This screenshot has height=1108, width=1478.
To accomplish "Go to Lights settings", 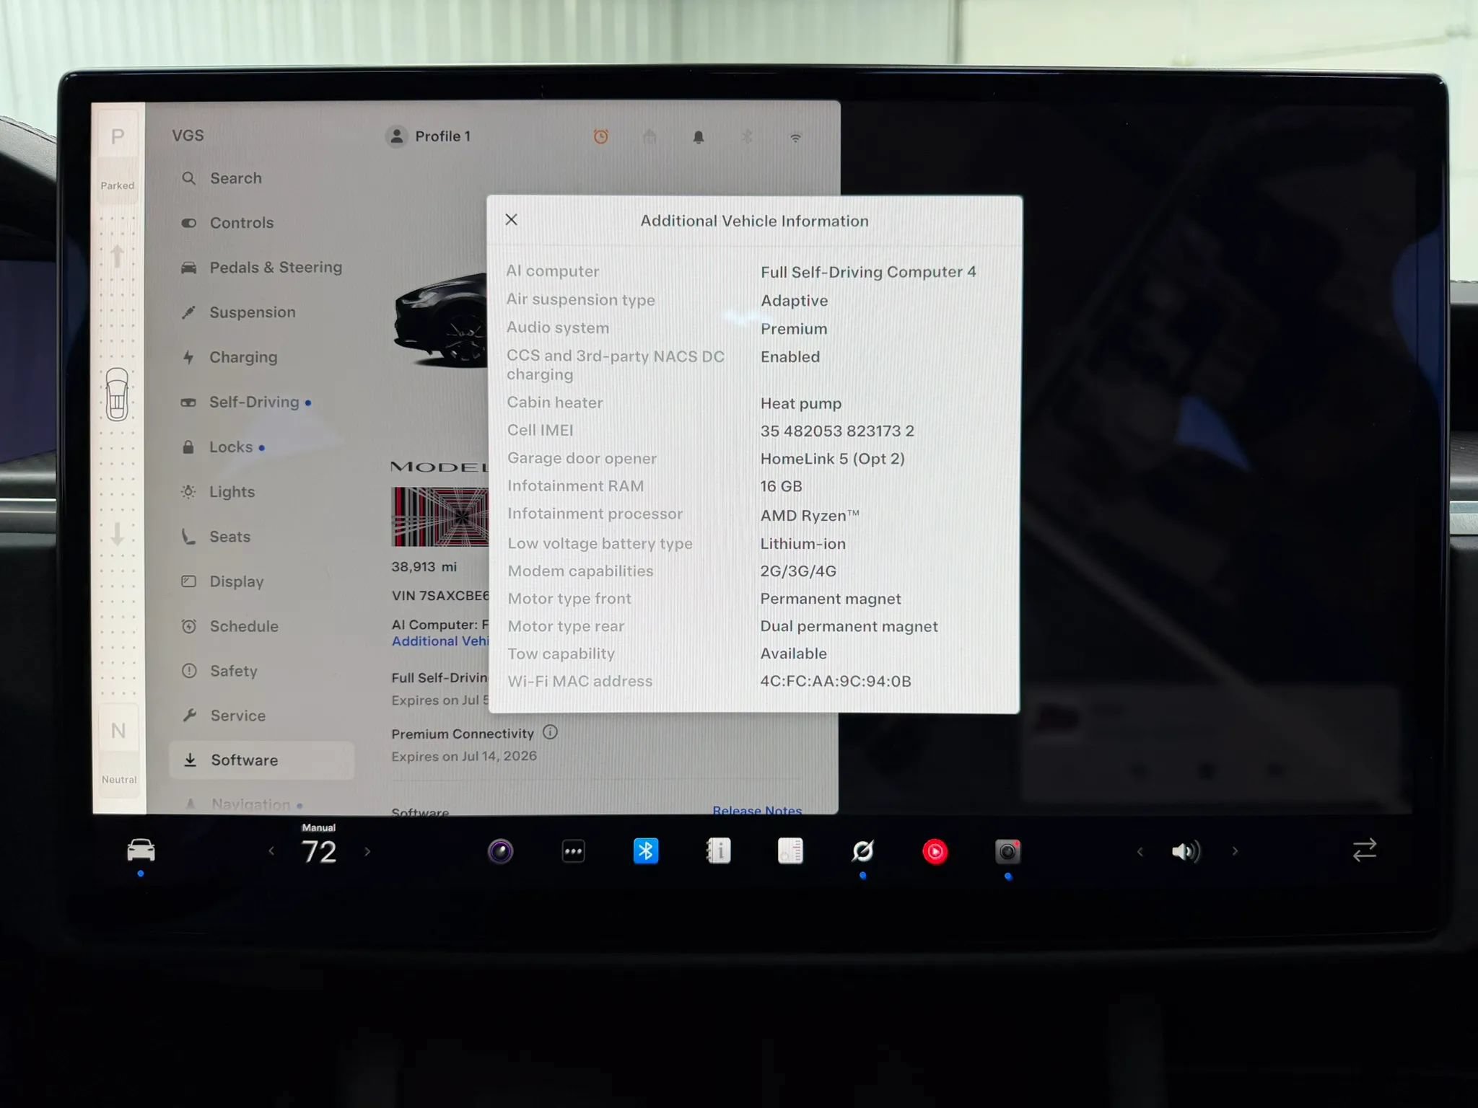I will pos(218,492).
